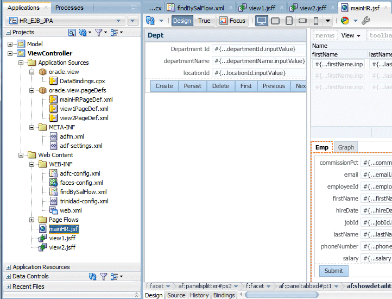This screenshot has width=392, height=299.
Task: Click the Projects refresh icon
Action: pyautogui.click(x=83, y=32)
